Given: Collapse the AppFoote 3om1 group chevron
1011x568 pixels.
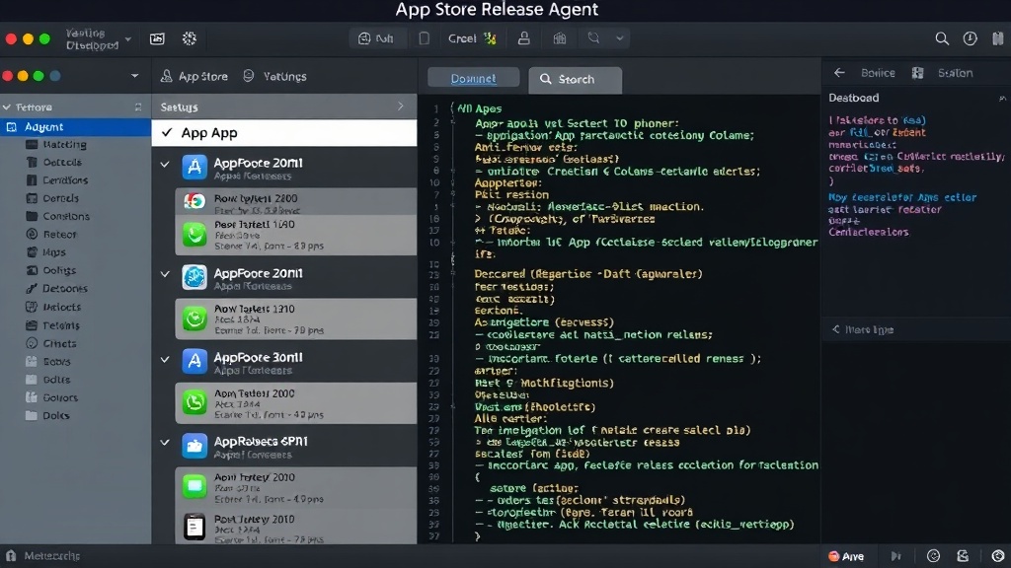Looking at the screenshot, I should (165, 359).
